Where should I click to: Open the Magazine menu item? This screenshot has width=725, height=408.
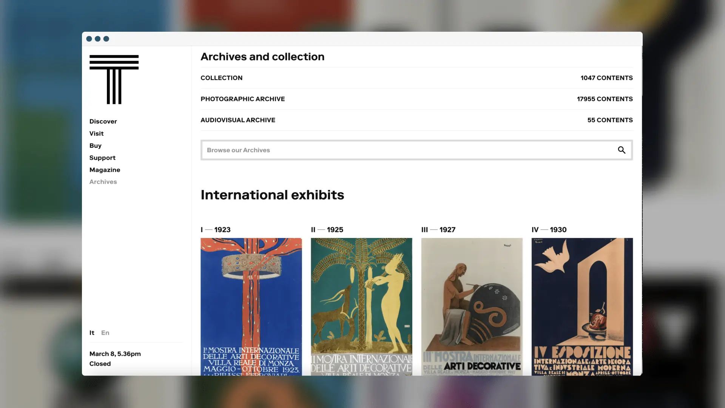pyautogui.click(x=105, y=170)
